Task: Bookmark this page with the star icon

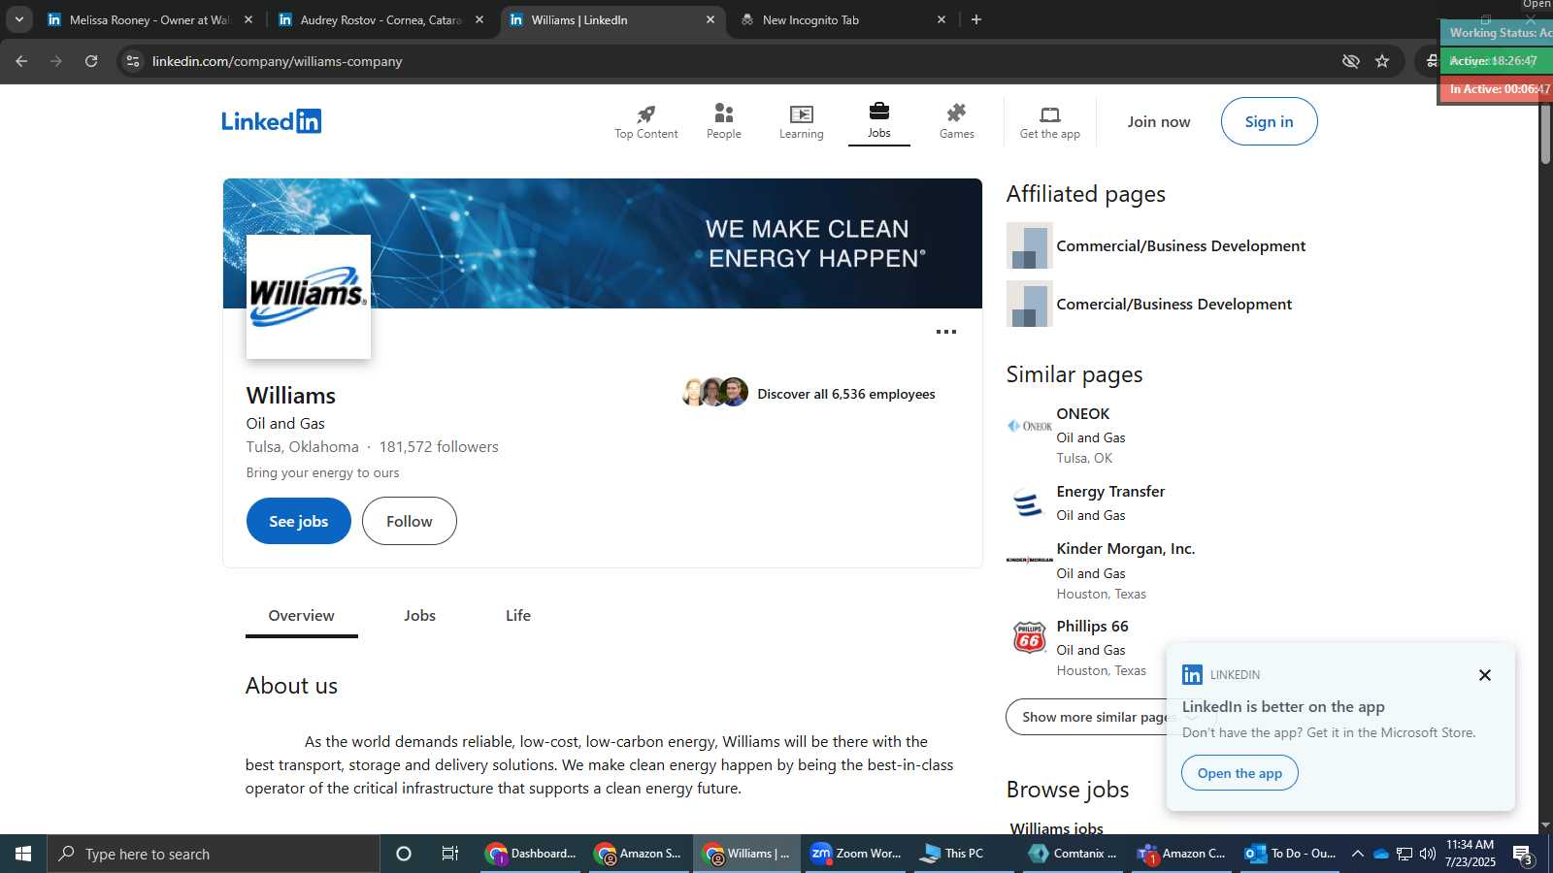Action: (x=1382, y=61)
